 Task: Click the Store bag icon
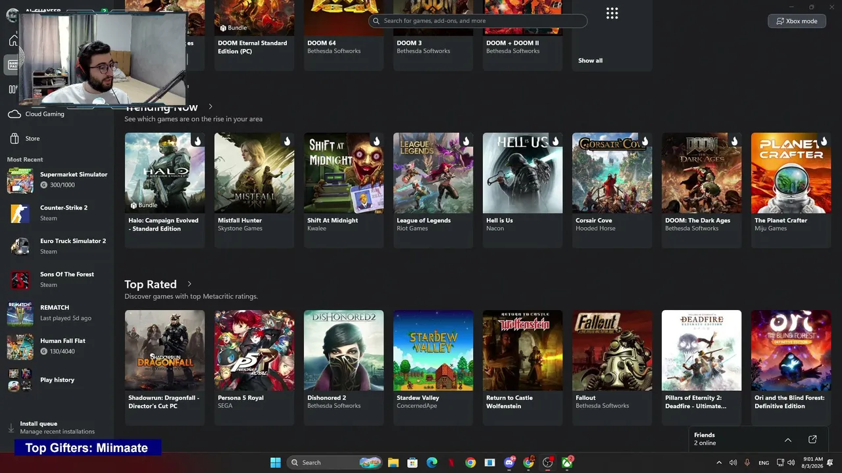[14, 139]
